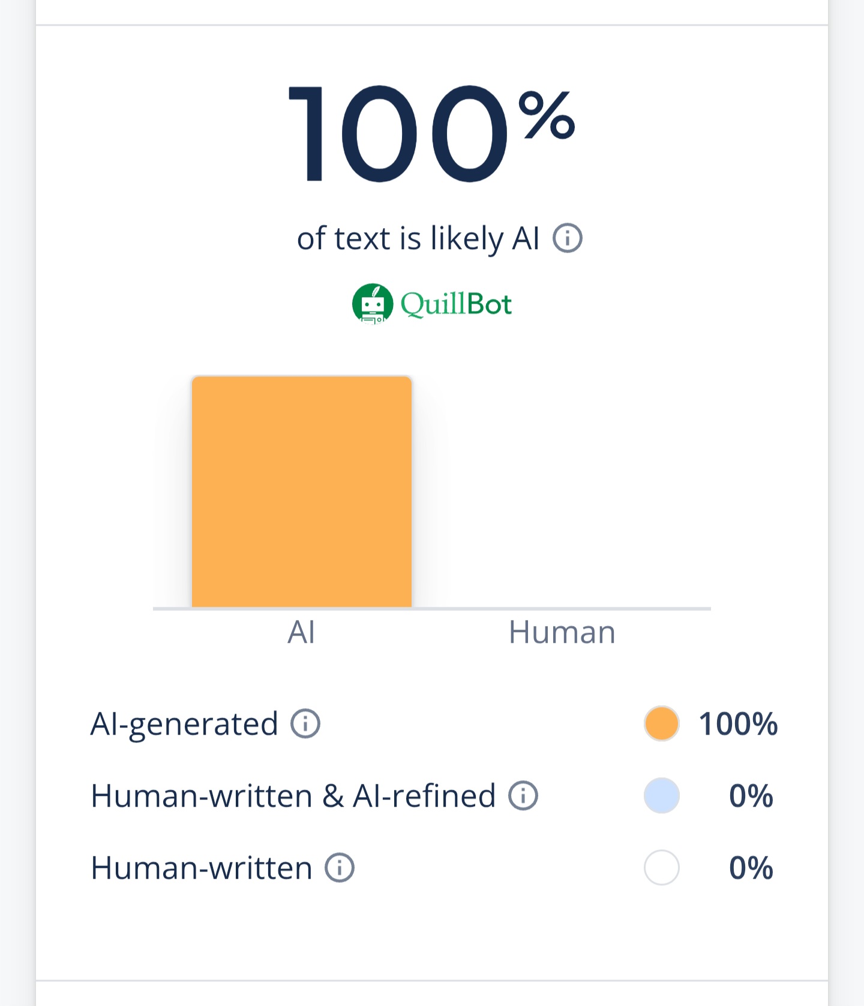Viewport: 864px width, 1006px height.
Task: Open the QuillBot wordmark link
Action: pyautogui.click(x=456, y=304)
